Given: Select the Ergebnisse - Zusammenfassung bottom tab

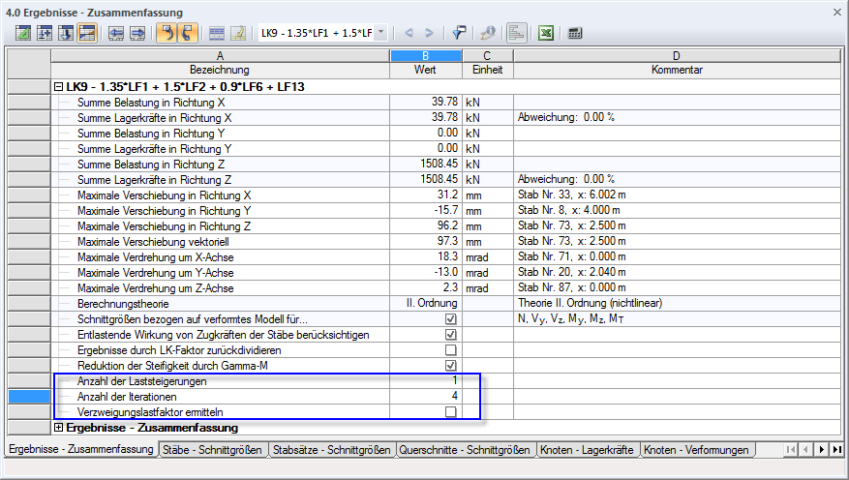Looking at the screenshot, I should 81,449.
